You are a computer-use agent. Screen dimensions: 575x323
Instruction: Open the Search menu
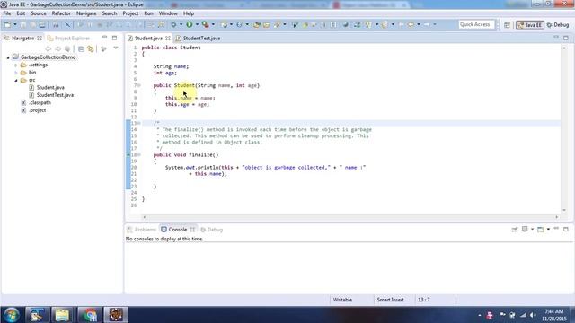[x=110, y=13]
